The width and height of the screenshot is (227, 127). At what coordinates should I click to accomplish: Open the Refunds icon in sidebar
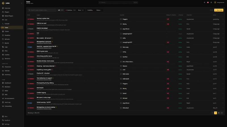pyautogui.click(x=3, y=39)
